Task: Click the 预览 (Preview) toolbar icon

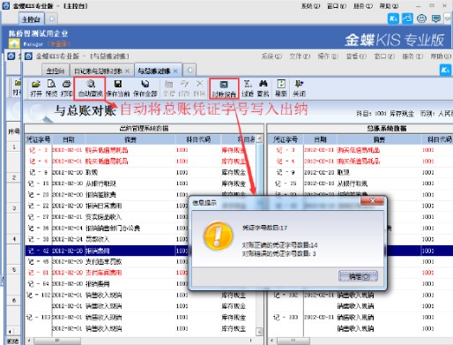Action: pos(51,88)
